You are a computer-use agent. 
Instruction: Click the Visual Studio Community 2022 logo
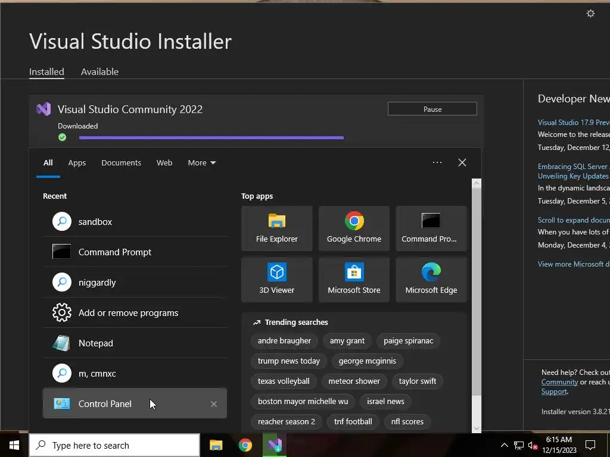43,109
